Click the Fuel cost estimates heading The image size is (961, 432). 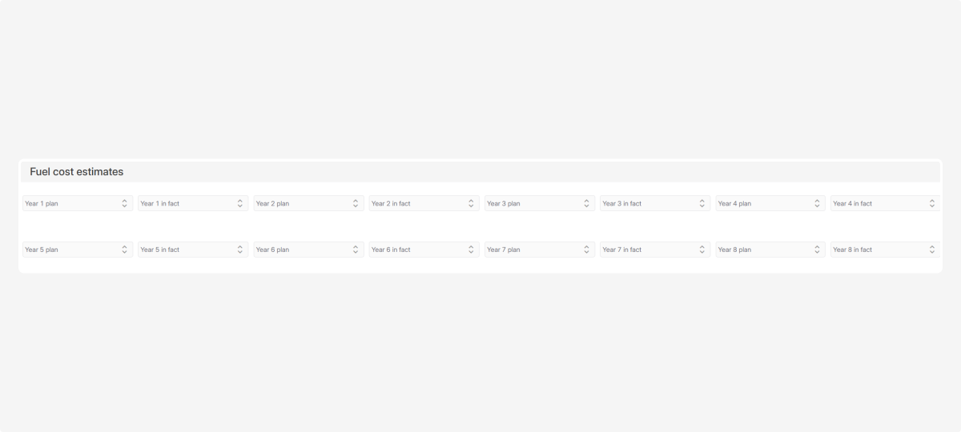[x=77, y=172]
